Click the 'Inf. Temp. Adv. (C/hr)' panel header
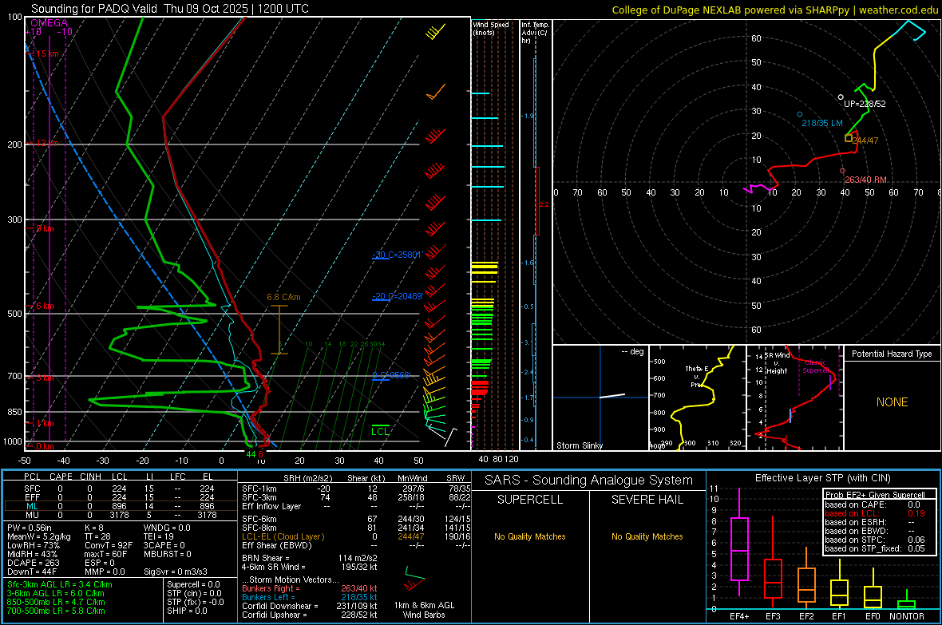Viewport: 942px width, 625px height. (535, 33)
